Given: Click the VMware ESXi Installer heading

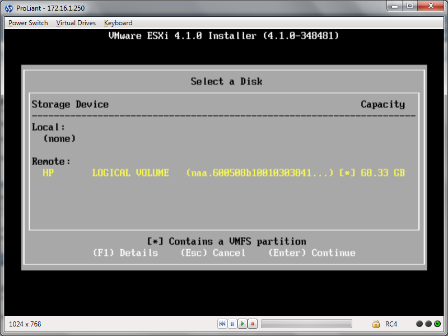Looking at the screenshot, I should pos(223,36).
